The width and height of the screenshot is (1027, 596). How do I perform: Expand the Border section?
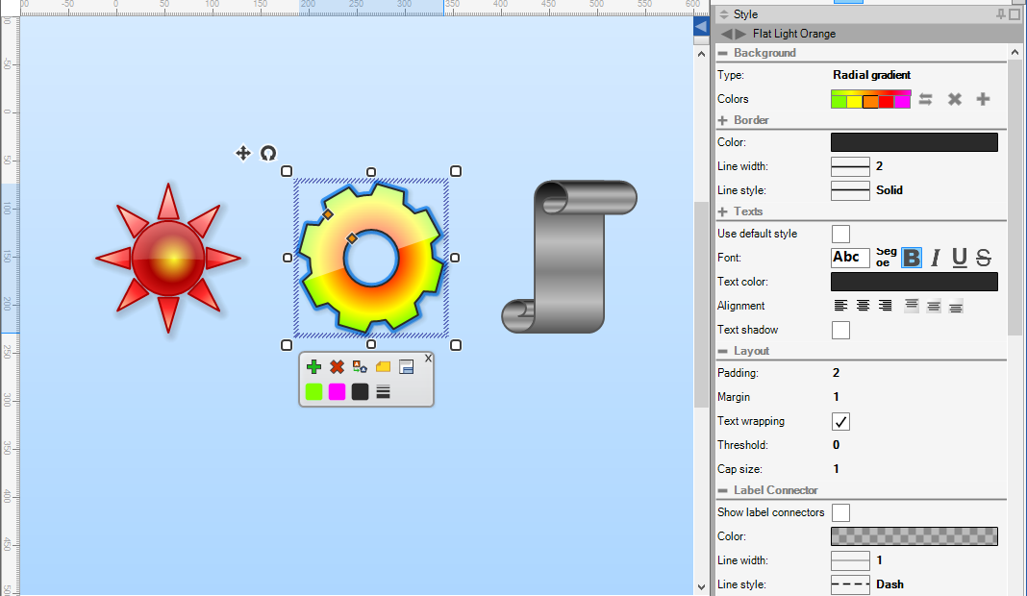[x=723, y=120]
